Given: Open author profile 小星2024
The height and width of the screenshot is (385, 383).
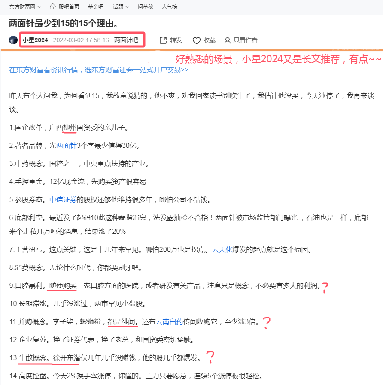Looking at the screenshot, I should click(x=35, y=40).
